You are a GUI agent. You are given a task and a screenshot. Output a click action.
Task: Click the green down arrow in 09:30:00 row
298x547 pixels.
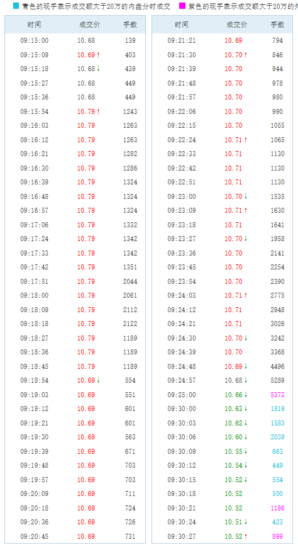pos(246,409)
